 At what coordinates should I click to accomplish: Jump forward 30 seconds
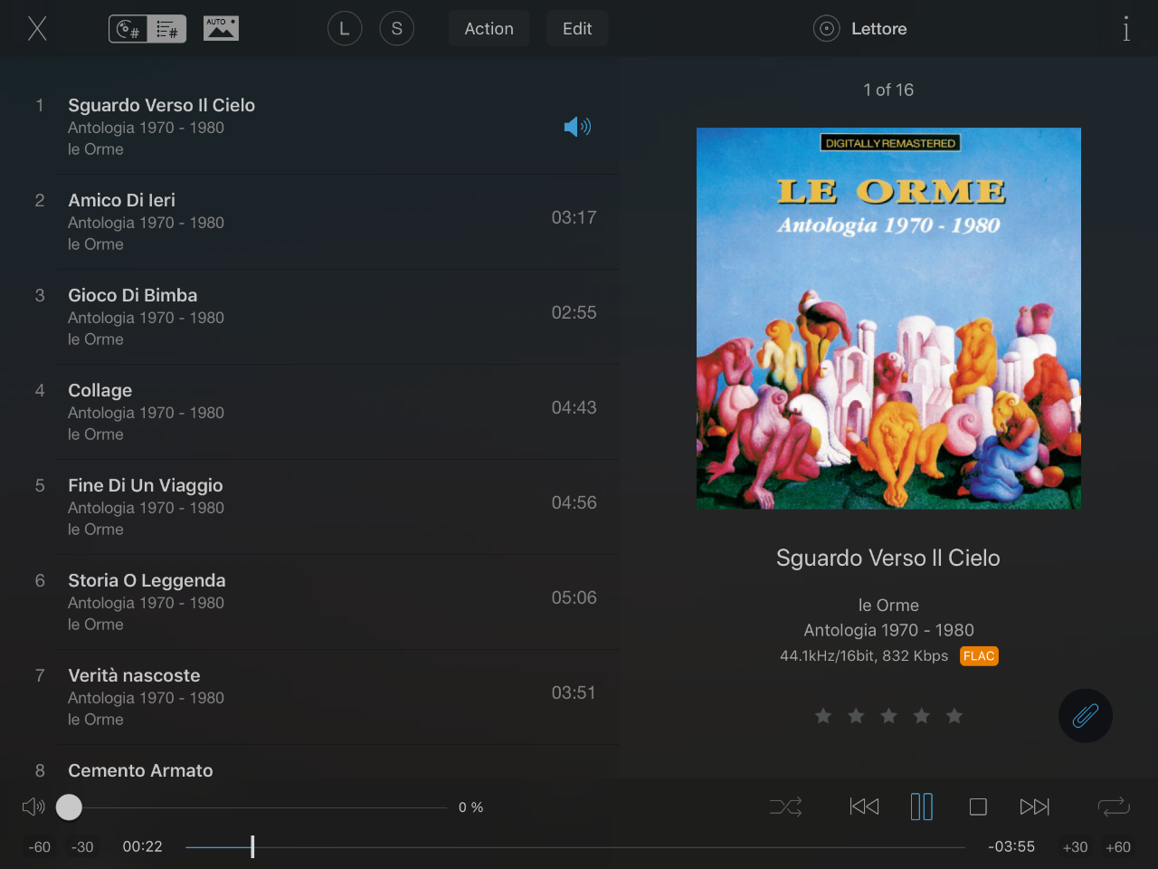pos(1075,847)
